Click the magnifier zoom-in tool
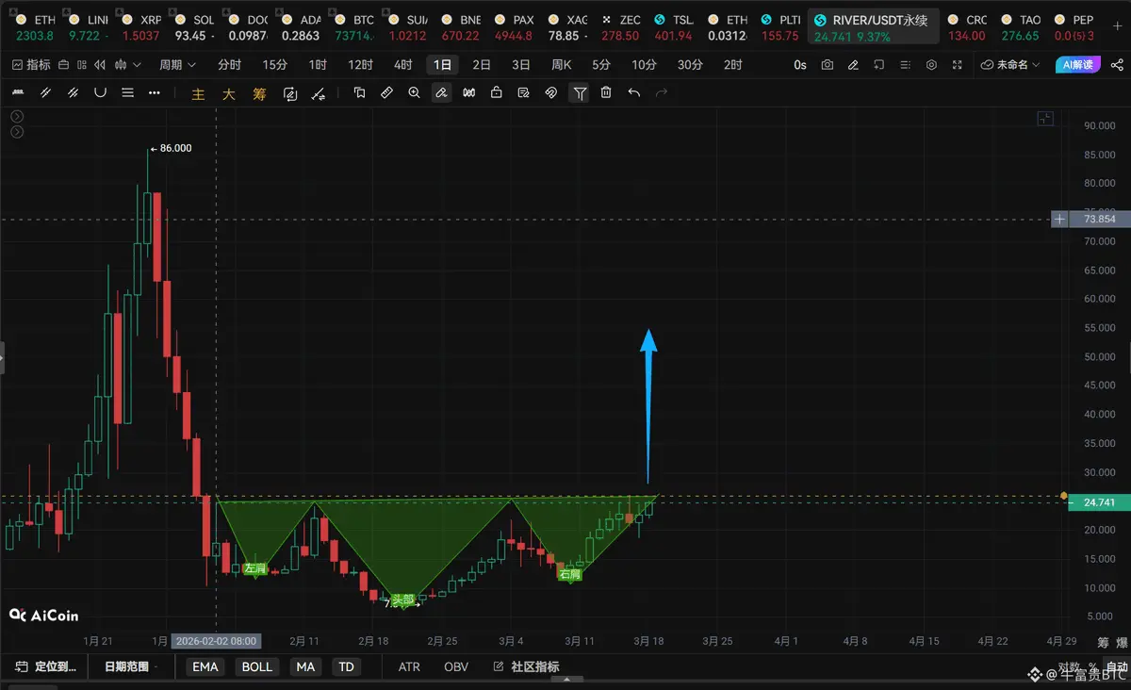 (x=414, y=93)
